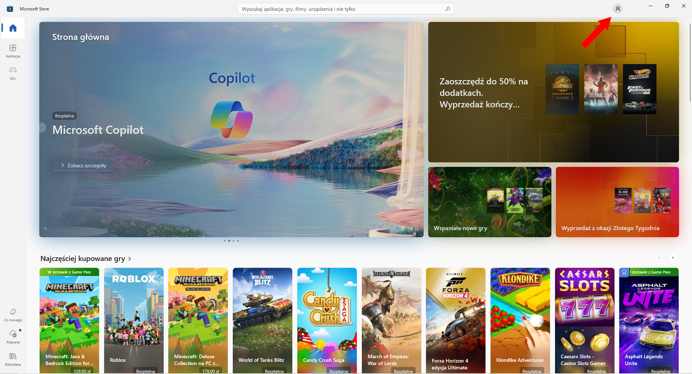Open Minecraft: Java & Bedrock Edition card
692x374 pixels.
[x=69, y=321]
